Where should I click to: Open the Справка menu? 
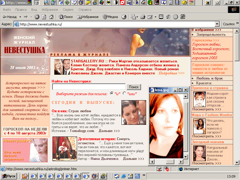(x=85, y=10)
